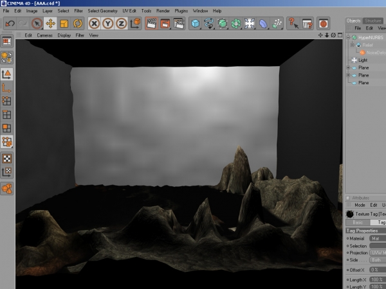Activate the Scale tool
Viewport: 386px width, 289px height.
(64, 24)
